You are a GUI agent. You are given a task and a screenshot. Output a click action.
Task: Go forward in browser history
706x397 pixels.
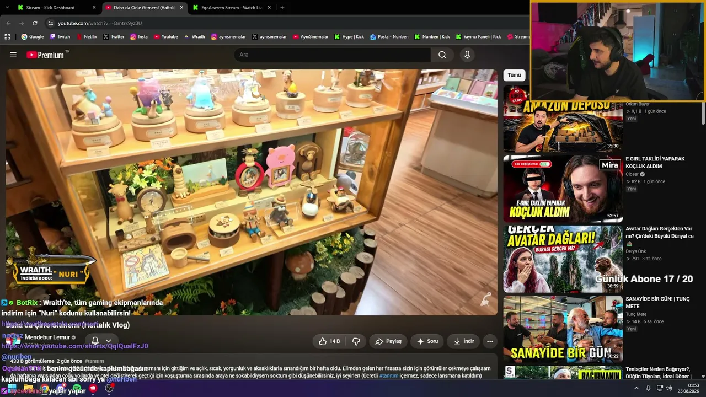click(x=22, y=23)
